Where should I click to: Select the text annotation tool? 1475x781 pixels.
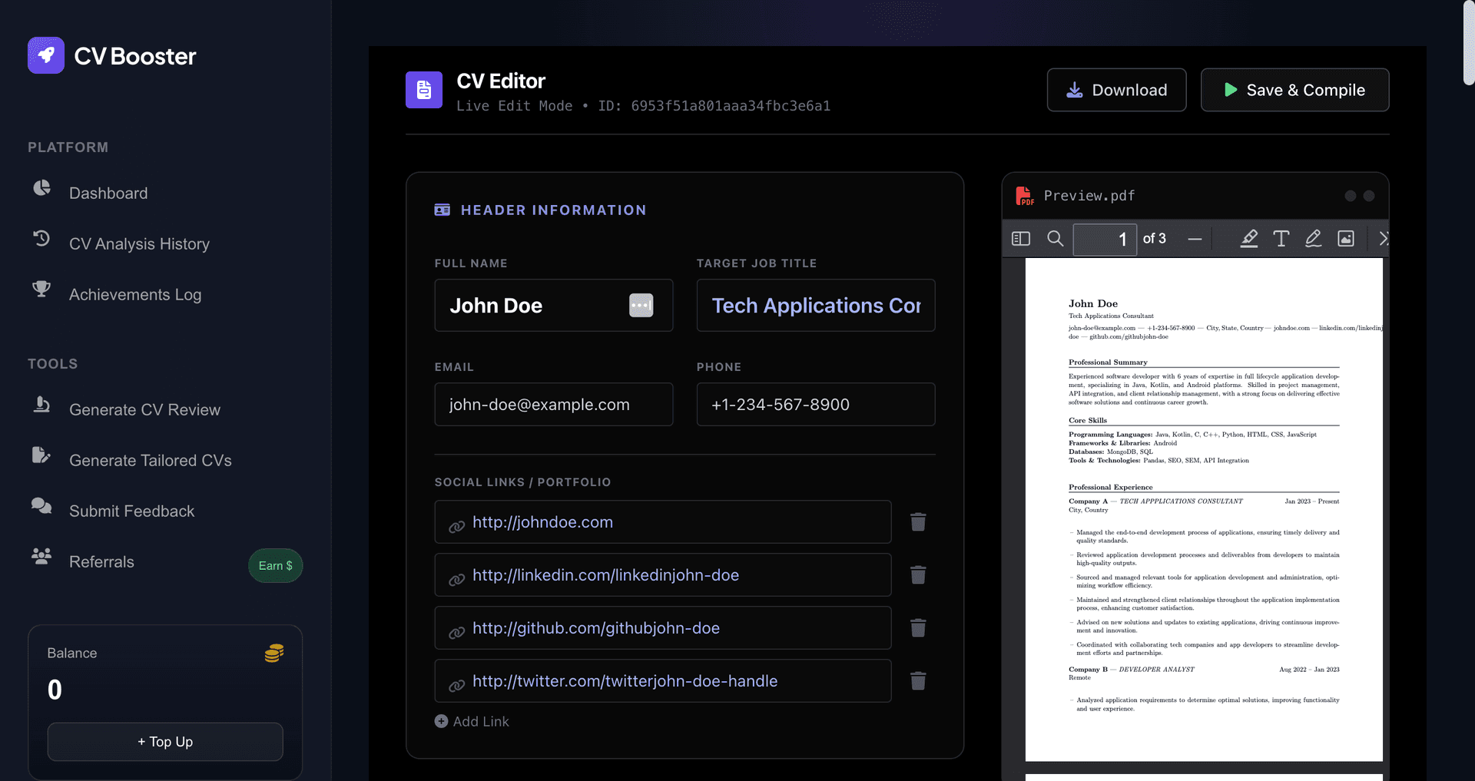[x=1281, y=239]
